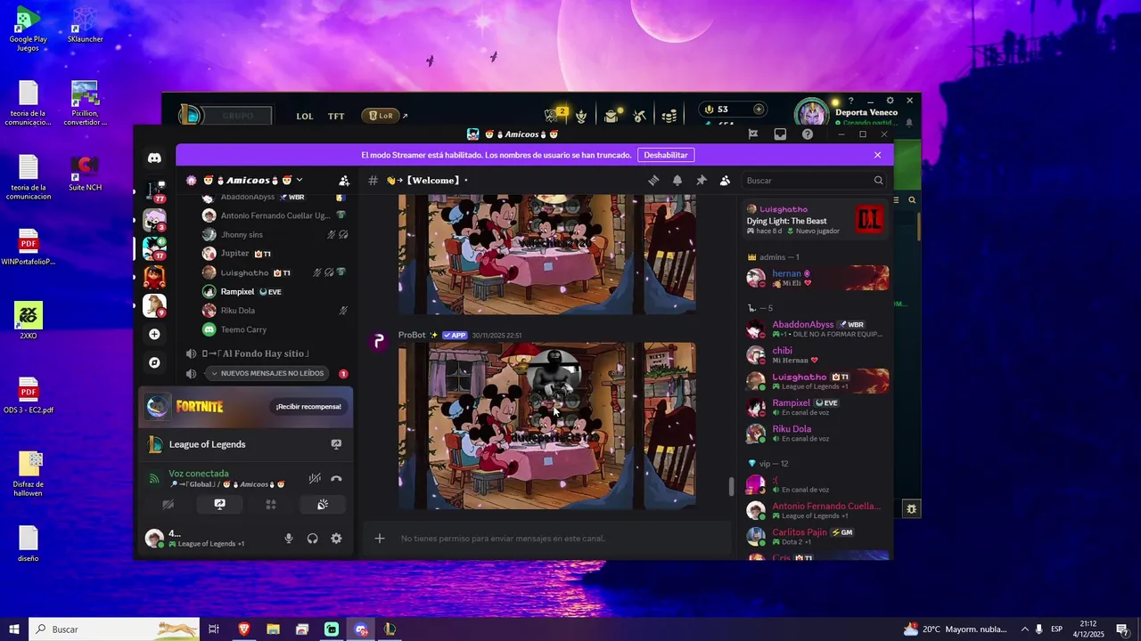This screenshot has height=641, width=1141.
Task: Open LoR launcher in League client
Action: click(x=381, y=116)
